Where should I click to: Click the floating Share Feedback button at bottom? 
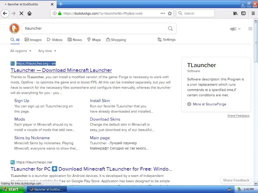point(236,180)
